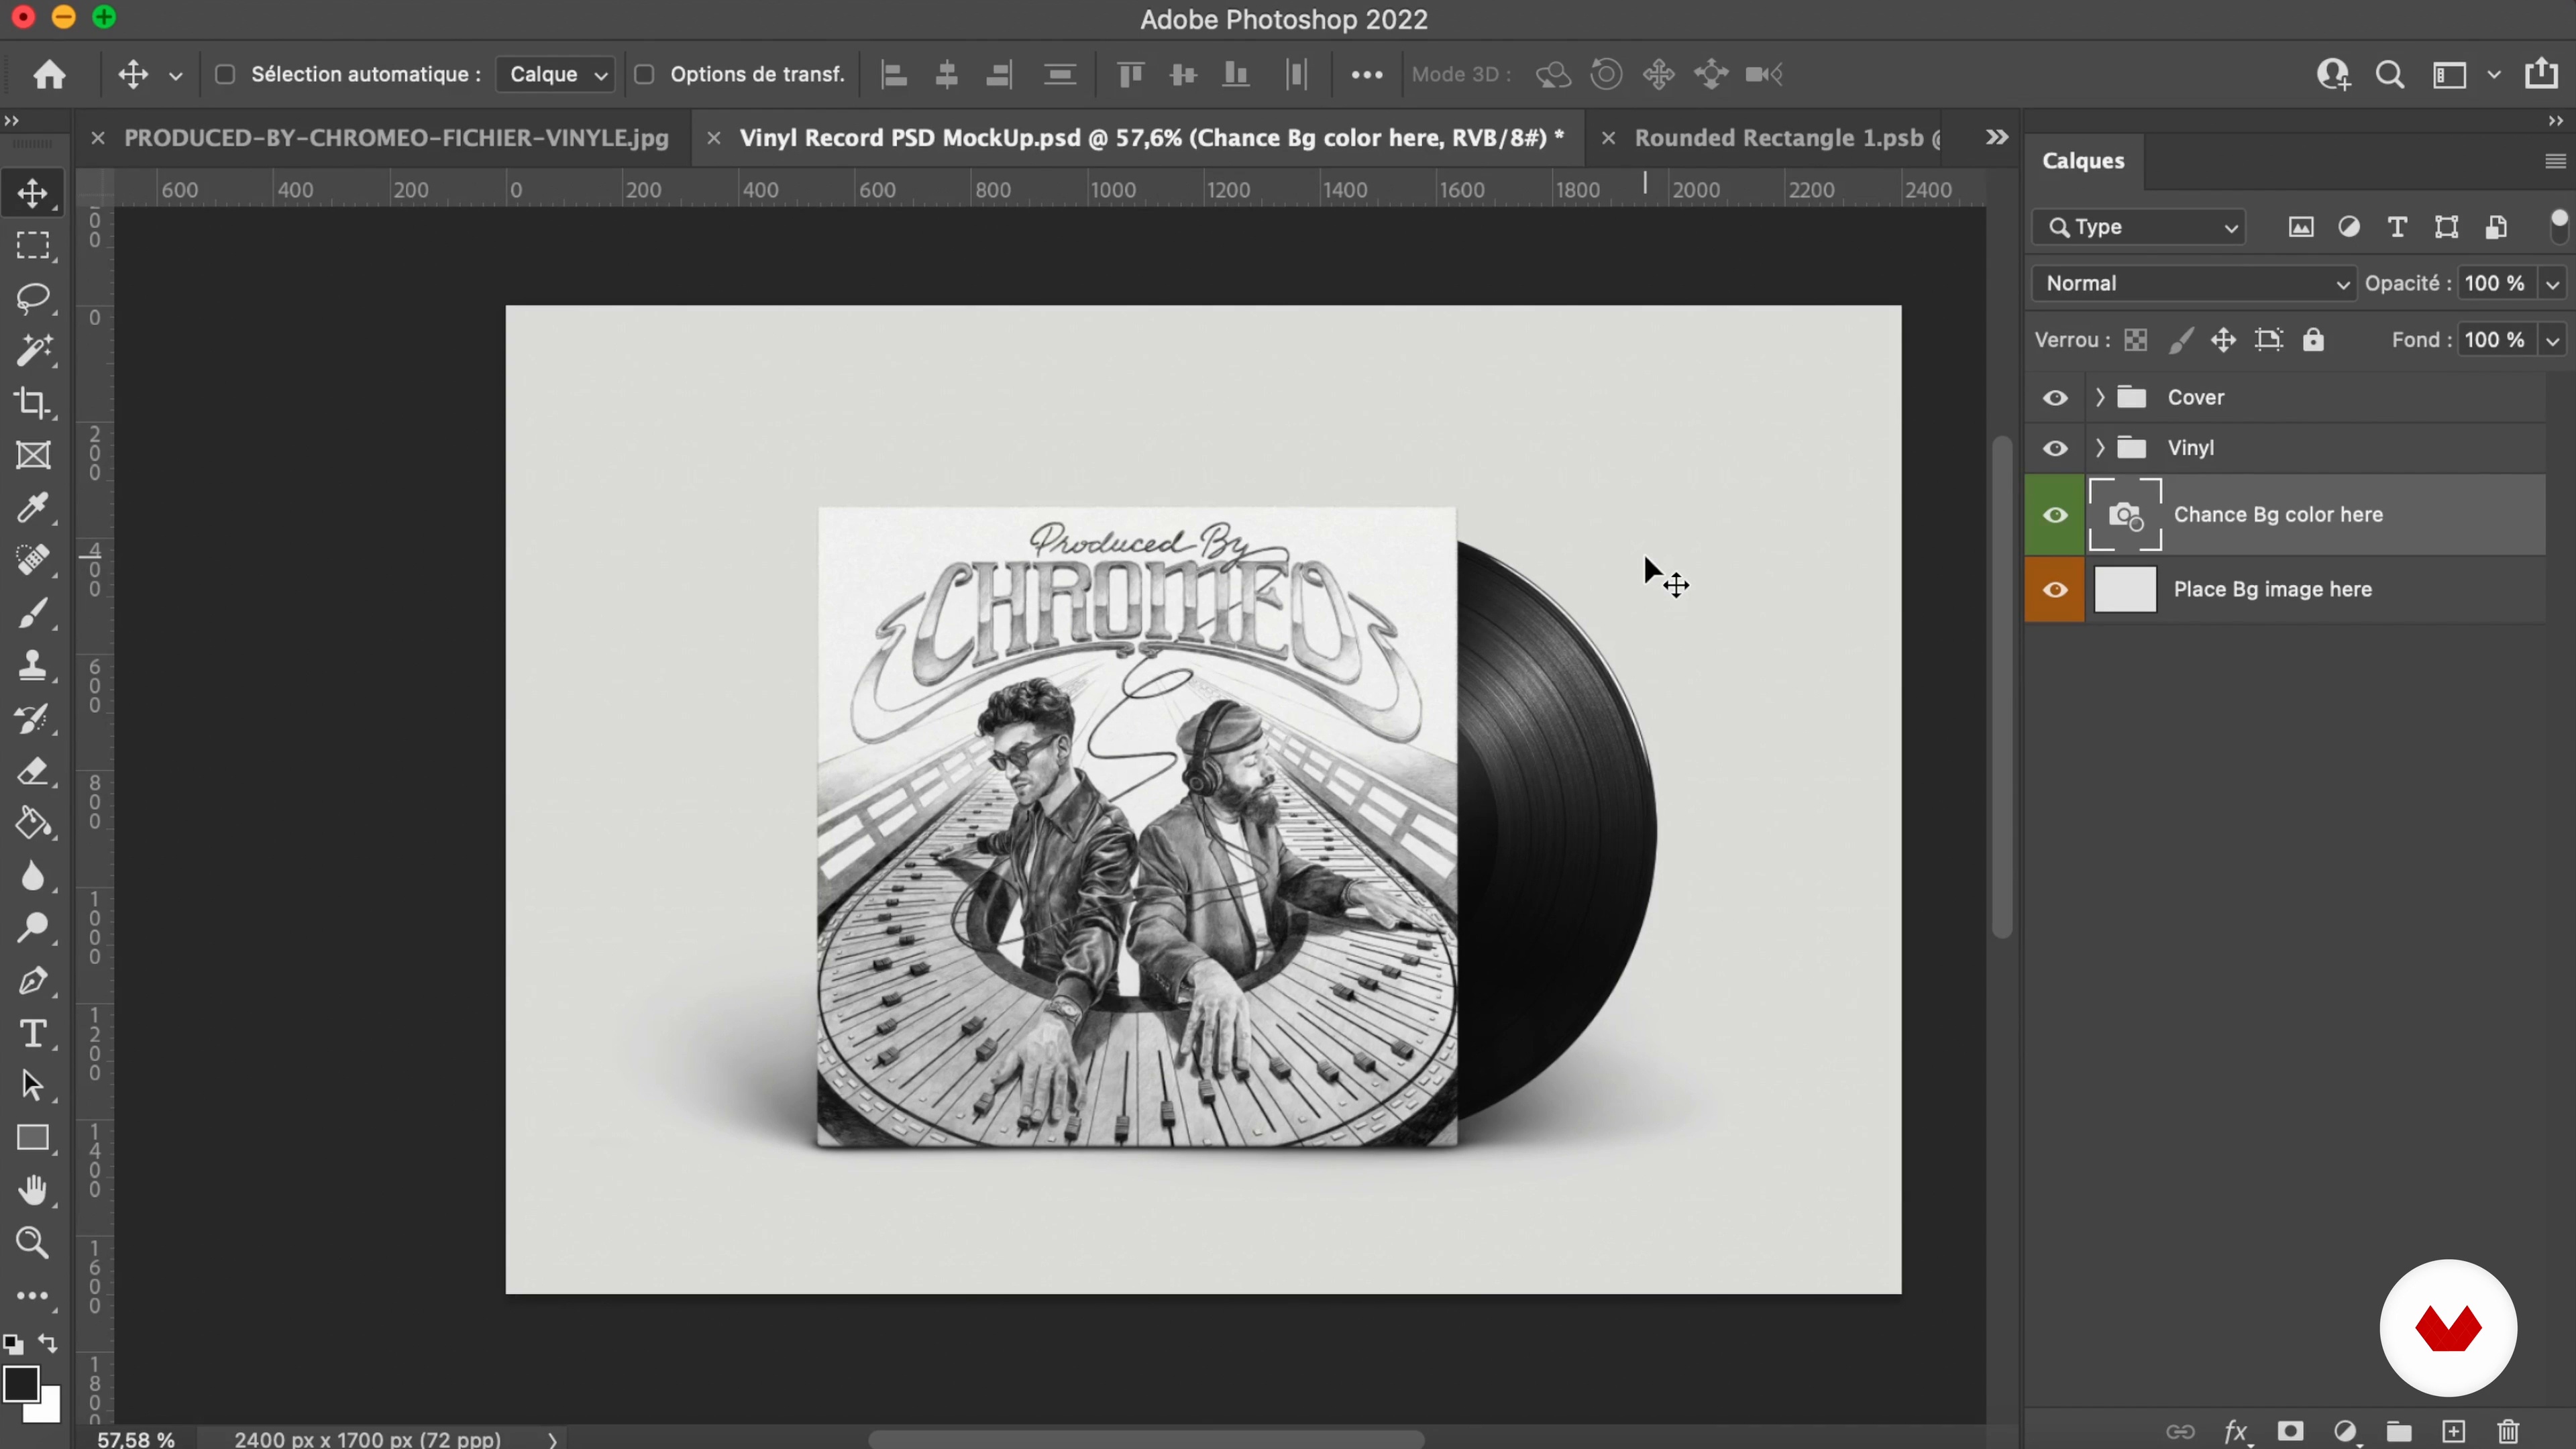Select the Zoom tool
The height and width of the screenshot is (1449, 2576).
click(32, 1243)
